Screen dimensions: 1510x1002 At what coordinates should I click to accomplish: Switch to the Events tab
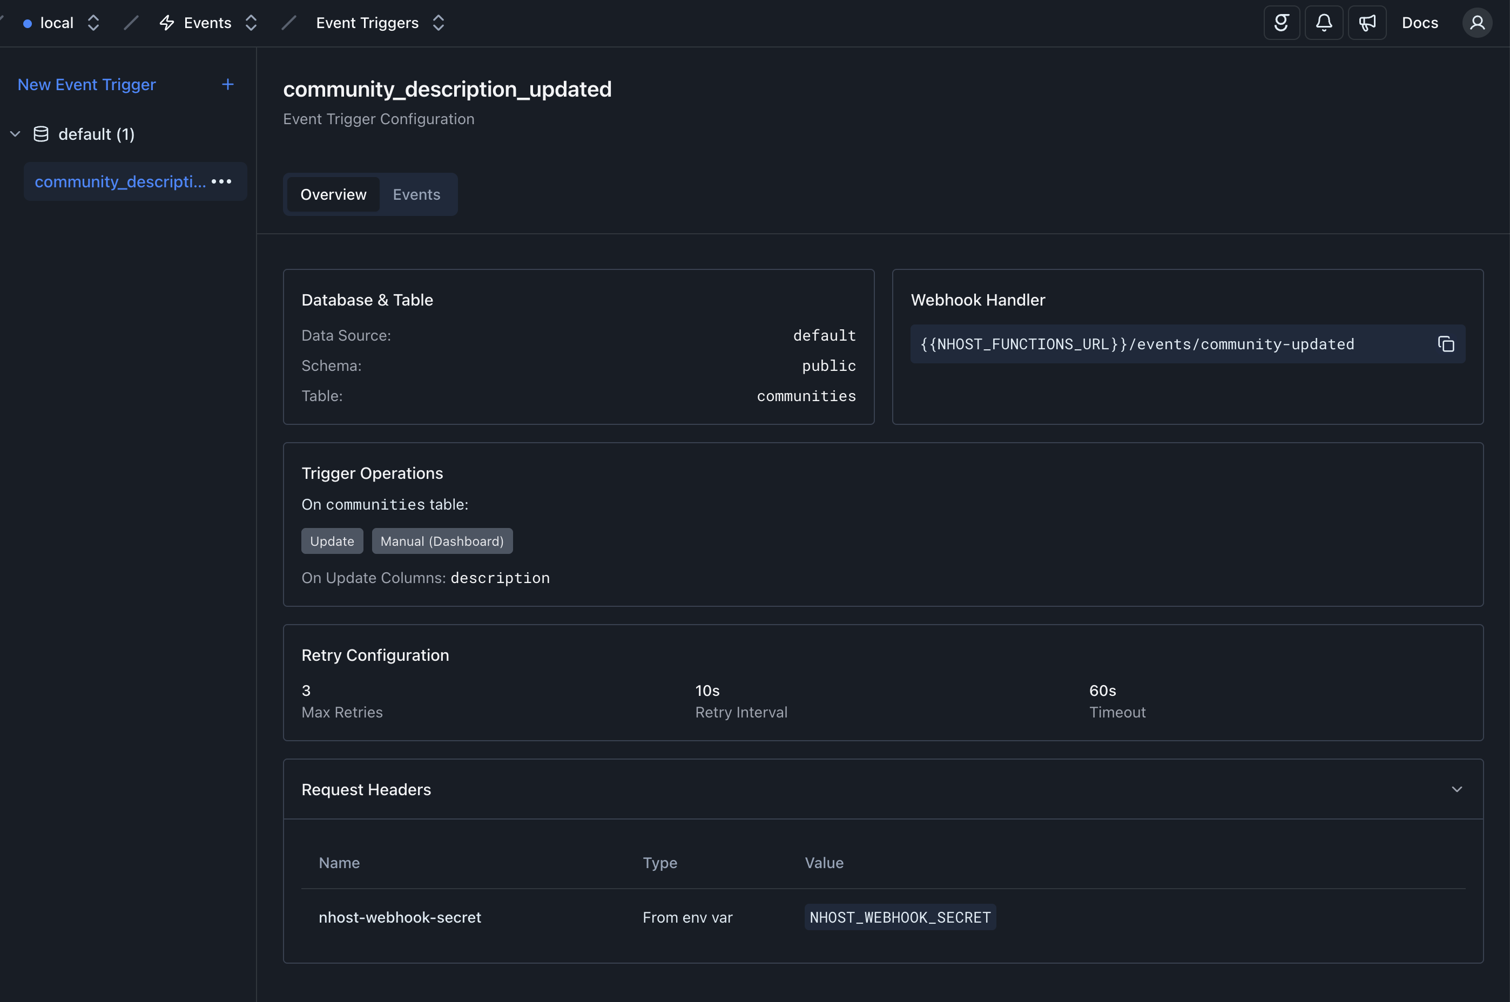click(x=416, y=194)
